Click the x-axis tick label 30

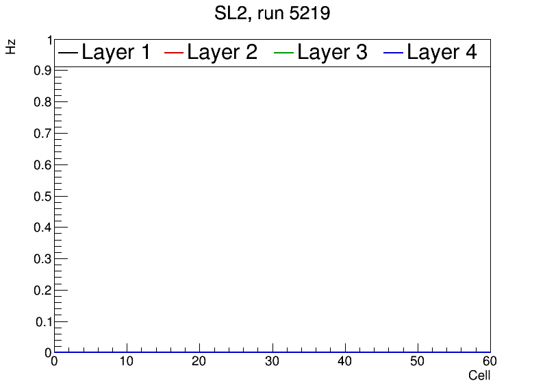click(272, 362)
